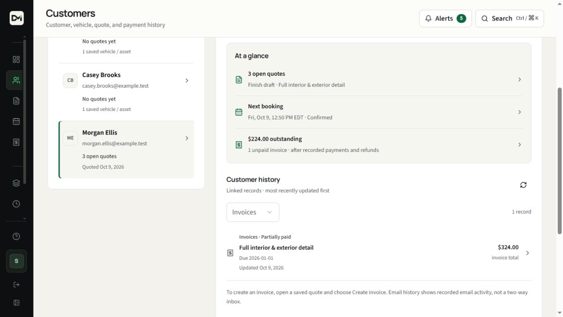The image size is (563, 317).
Task: Expand Casey Brooks using its chevron
Action: pos(186,81)
